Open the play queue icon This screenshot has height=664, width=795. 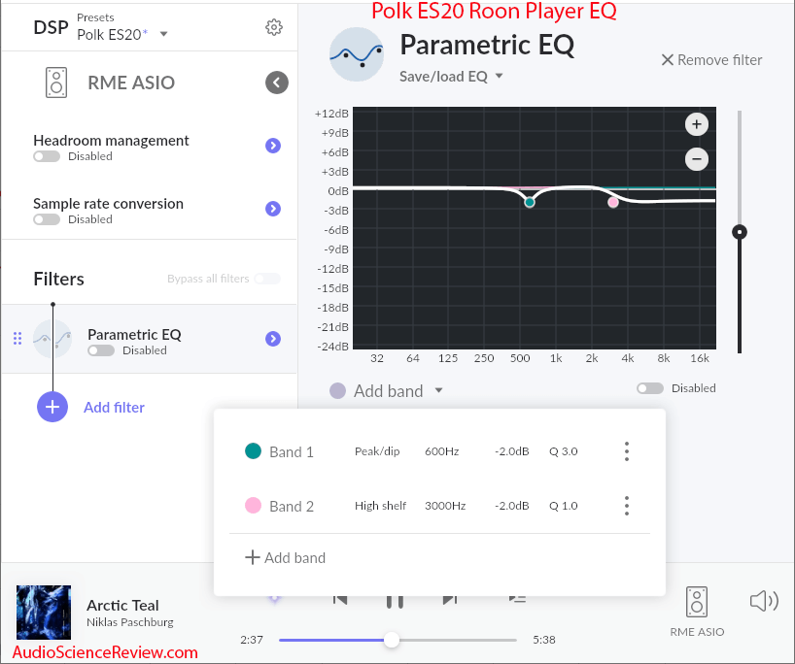[517, 599]
